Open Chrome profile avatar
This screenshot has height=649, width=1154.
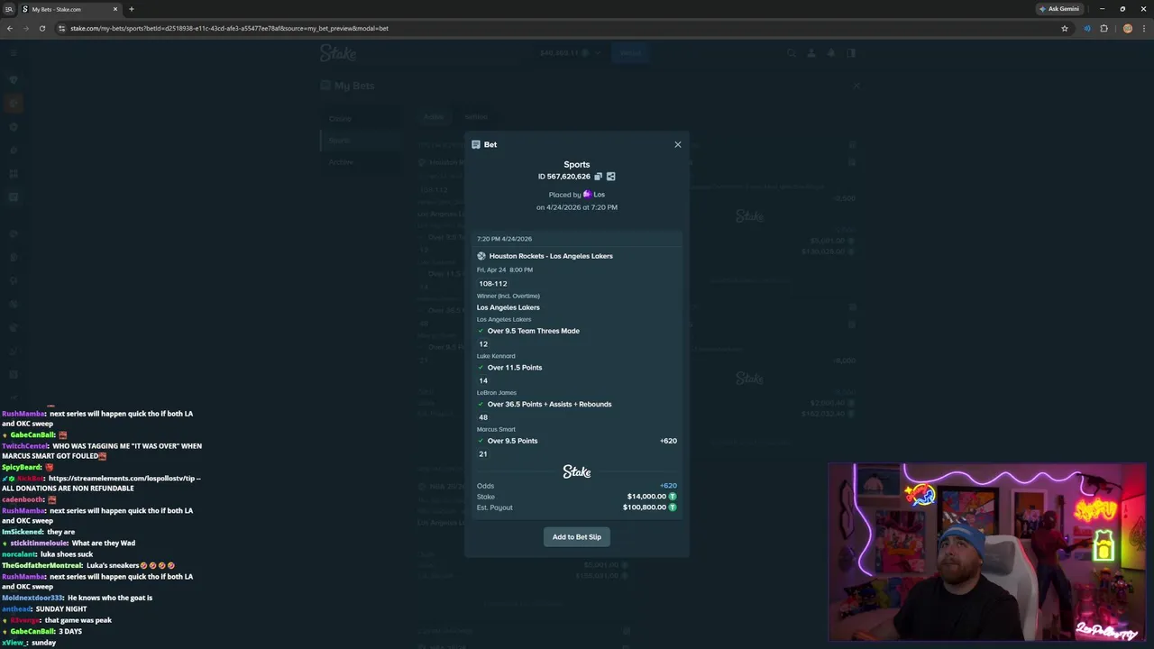pos(1127,28)
